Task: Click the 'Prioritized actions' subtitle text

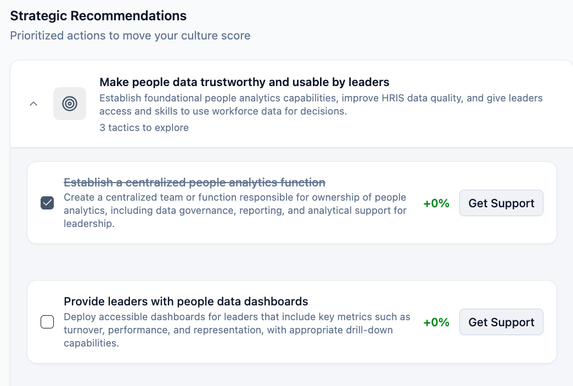Action: [130, 36]
